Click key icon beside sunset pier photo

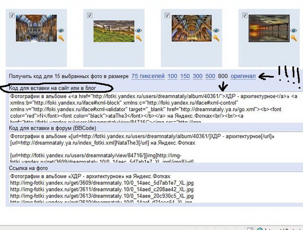(294, 38)
